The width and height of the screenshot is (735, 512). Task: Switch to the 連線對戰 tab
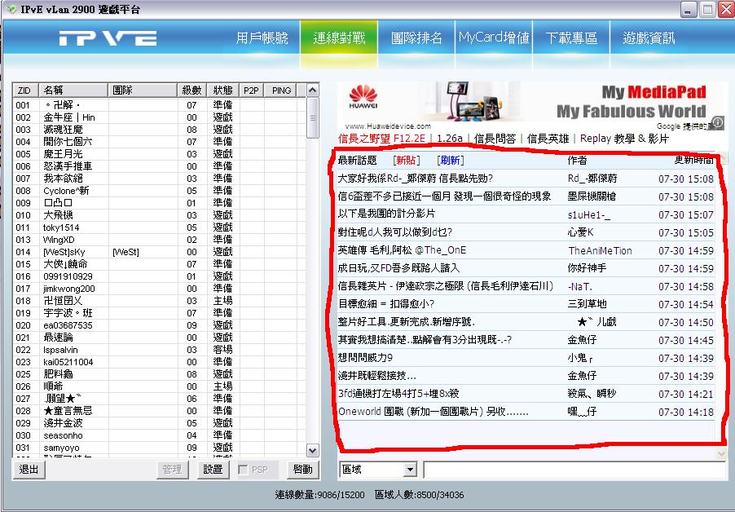(339, 38)
